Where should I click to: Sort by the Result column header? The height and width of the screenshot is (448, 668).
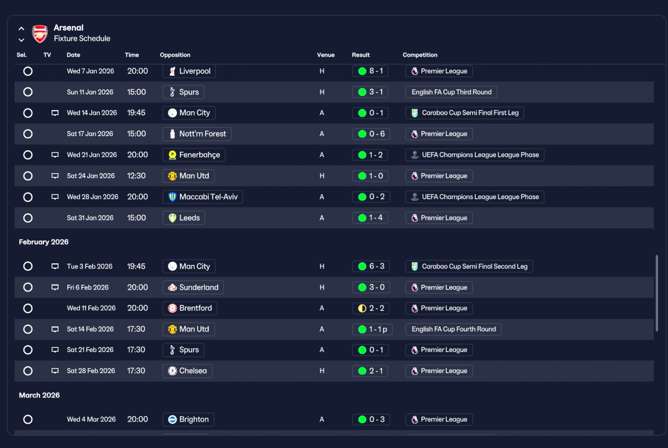pyautogui.click(x=361, y=55)
